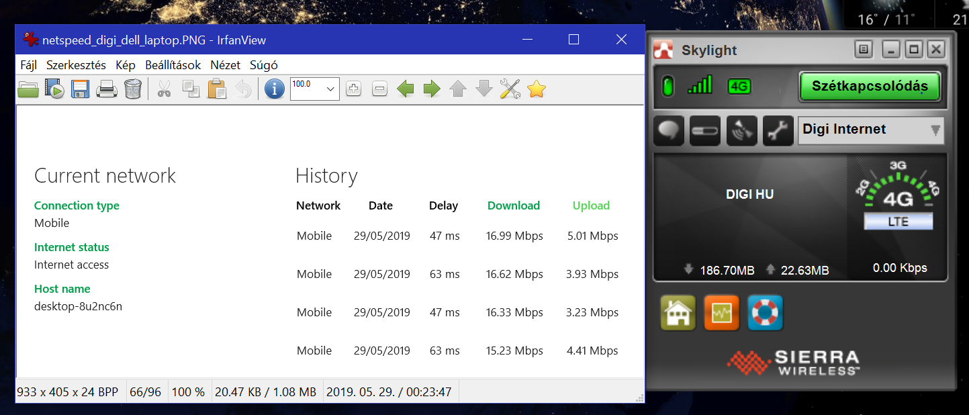
Task: Click the 20.47 KB / 1.08 MB status entry
Action: click(266, 392)
